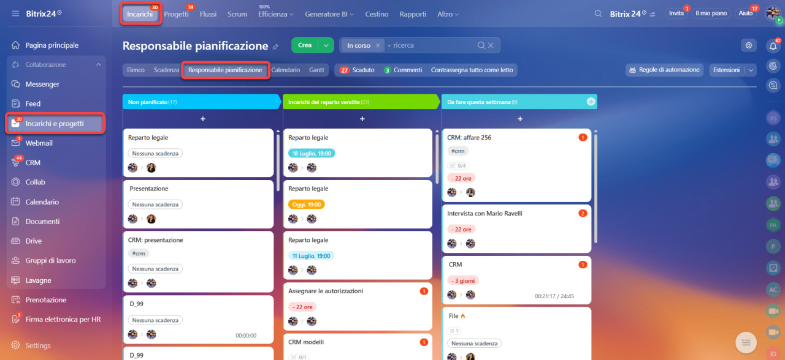Switch to Gantt view
The width and height of the screenshot is (785, 360).
pos(317,70)
